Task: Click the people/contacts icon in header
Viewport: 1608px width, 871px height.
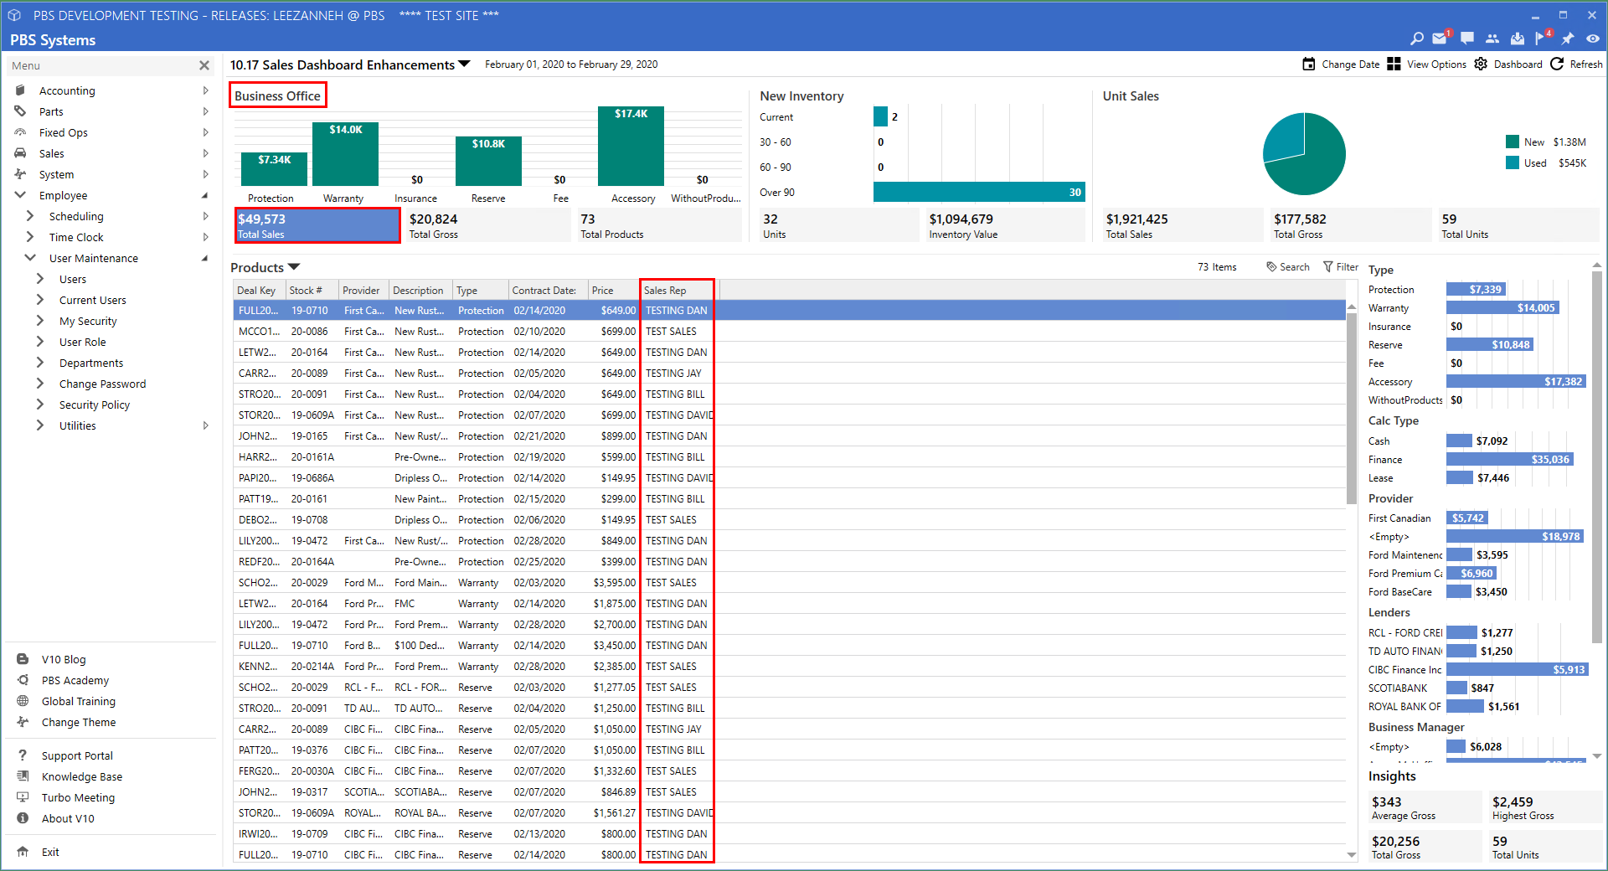Action: click(1492, 39)
